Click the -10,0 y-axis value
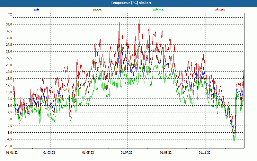The width and height of the screenshot is (257, 161). point(8,146)
